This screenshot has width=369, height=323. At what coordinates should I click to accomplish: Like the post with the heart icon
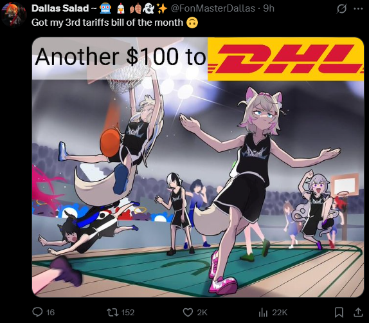click(x=188, y=313)
